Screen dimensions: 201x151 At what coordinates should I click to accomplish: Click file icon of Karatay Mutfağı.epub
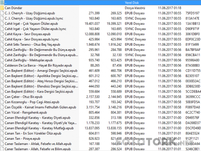2,128
